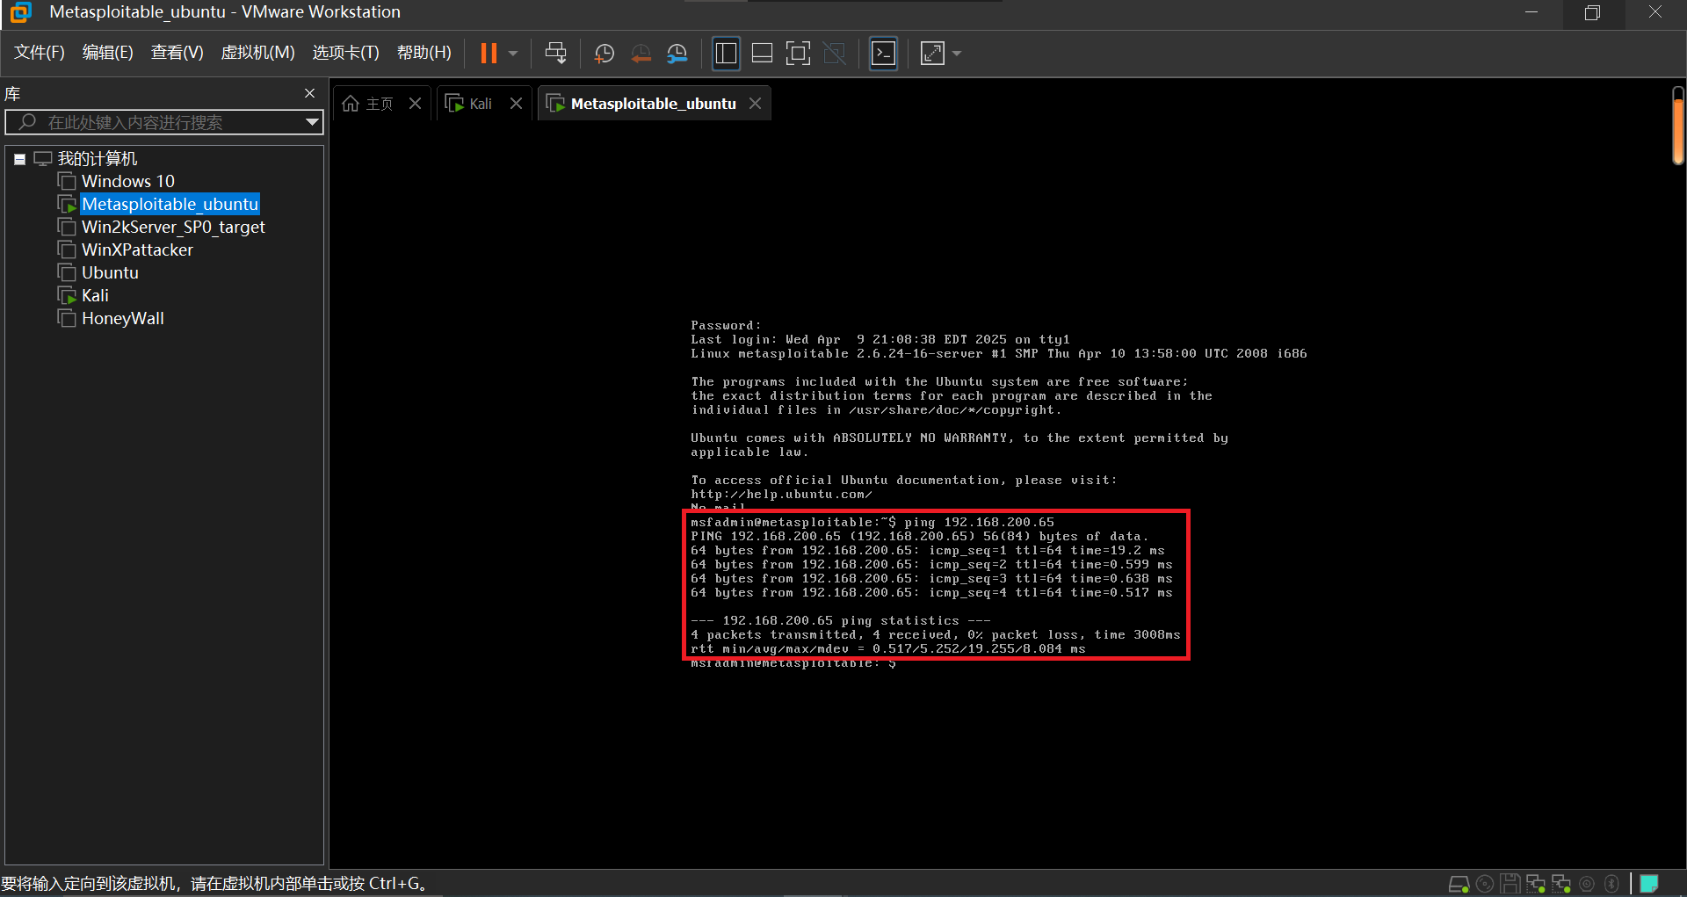Click the HoneyWall VM icon
1687x897 pixels.
coord(67,318)
